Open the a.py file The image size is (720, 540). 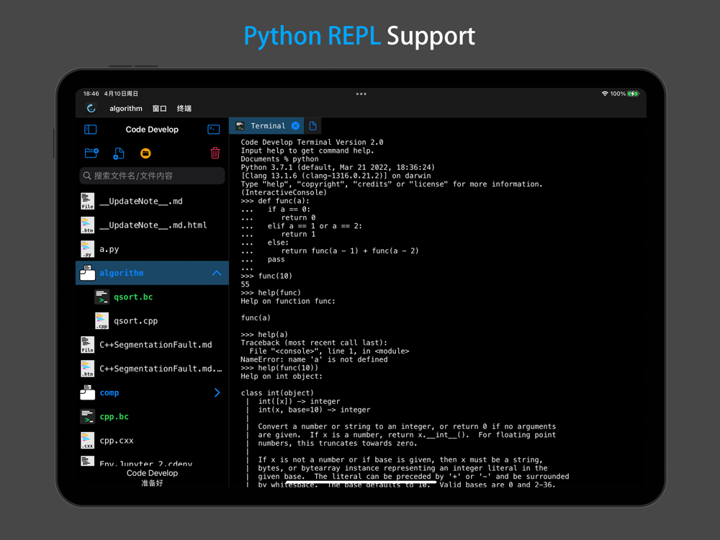point(152,249)
